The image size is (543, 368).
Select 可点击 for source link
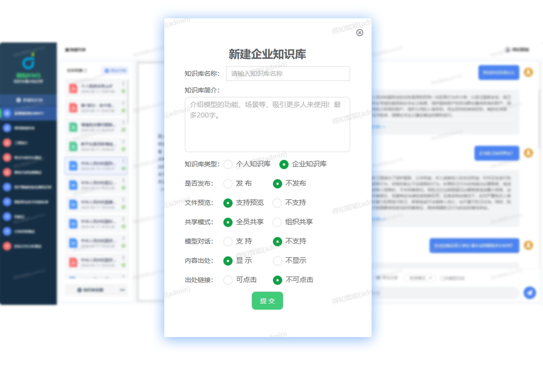tap(228, 280)
